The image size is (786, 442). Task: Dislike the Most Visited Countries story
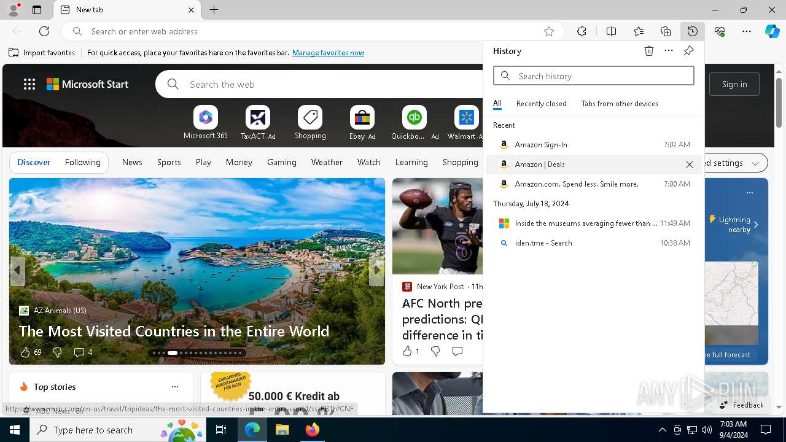click(x=57, y=352)
